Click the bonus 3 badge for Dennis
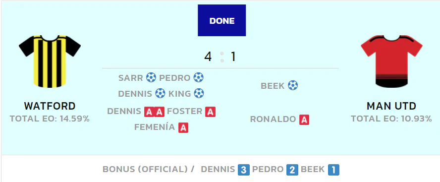 [x=244, y=170]
